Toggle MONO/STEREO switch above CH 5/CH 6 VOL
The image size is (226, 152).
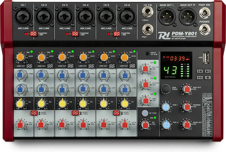point(116,113)
